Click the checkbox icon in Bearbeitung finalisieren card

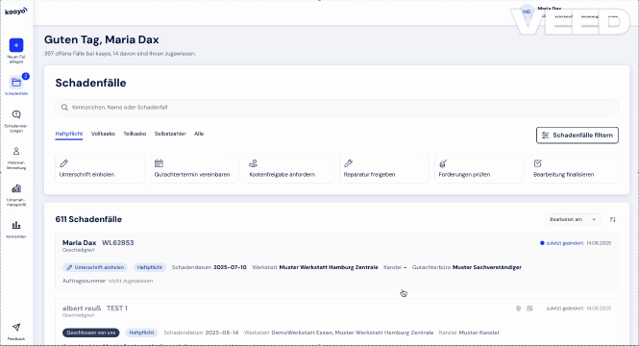pyautogui.click(x=538, y=163)
